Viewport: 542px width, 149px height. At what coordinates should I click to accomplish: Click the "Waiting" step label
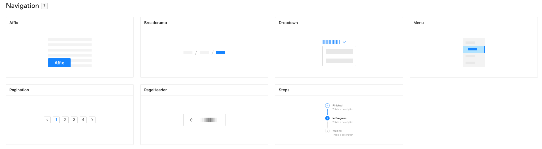tap(337, 131)
